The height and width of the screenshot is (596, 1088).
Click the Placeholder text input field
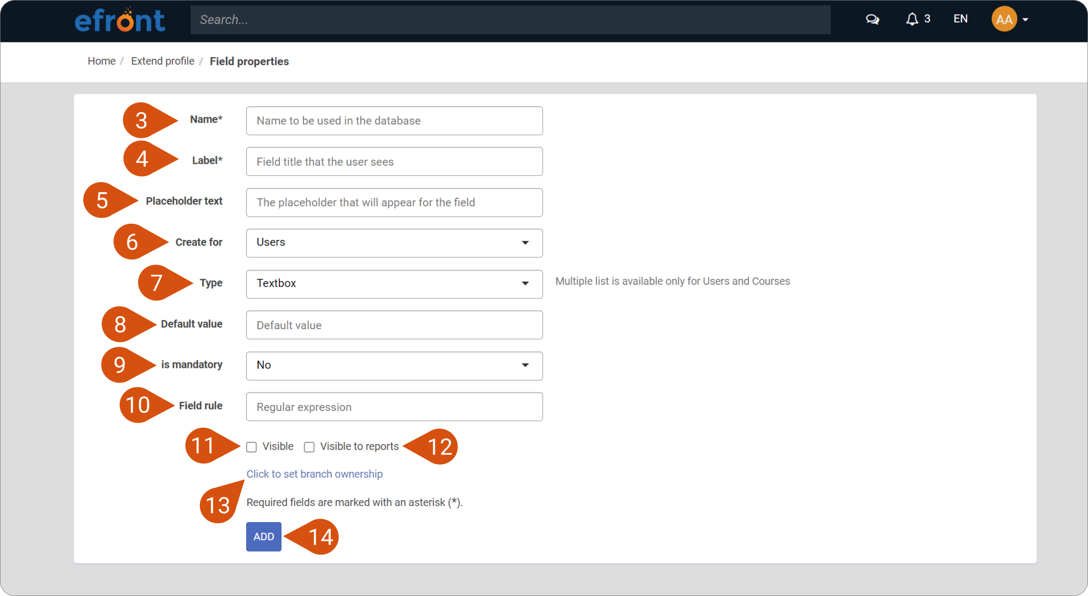pyautogui.click(x=394, y=203)
